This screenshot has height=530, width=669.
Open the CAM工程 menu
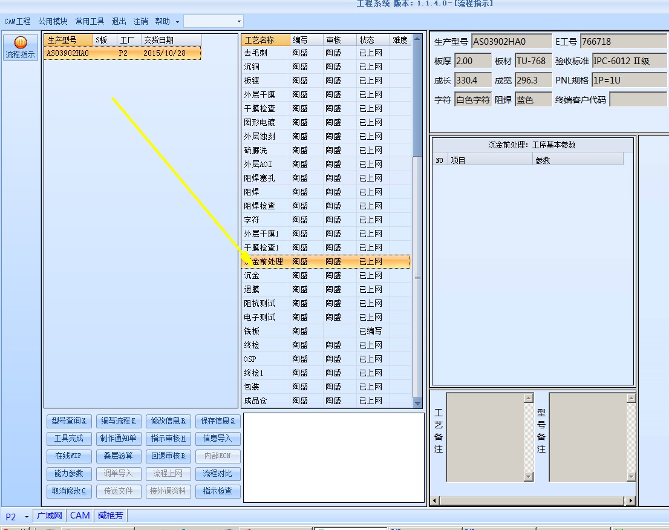[x=18, y=21]
